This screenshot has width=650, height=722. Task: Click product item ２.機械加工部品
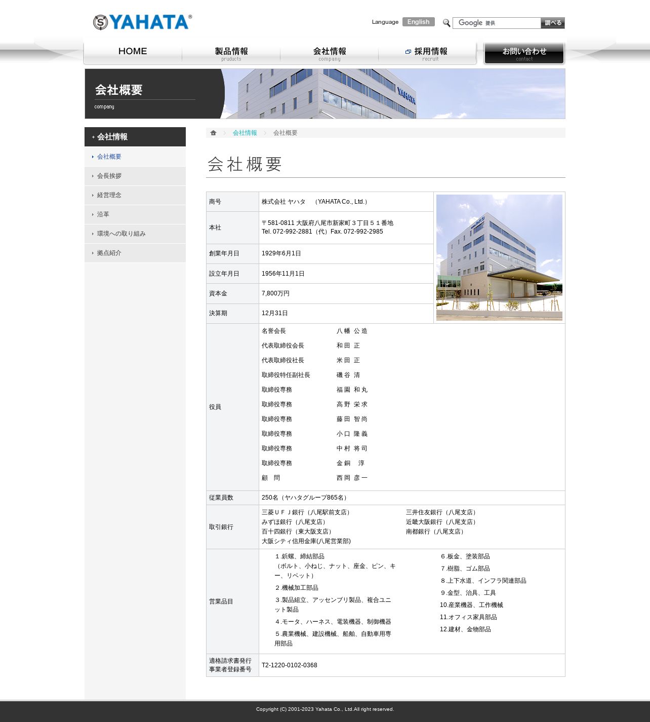(x=297, y=588)
